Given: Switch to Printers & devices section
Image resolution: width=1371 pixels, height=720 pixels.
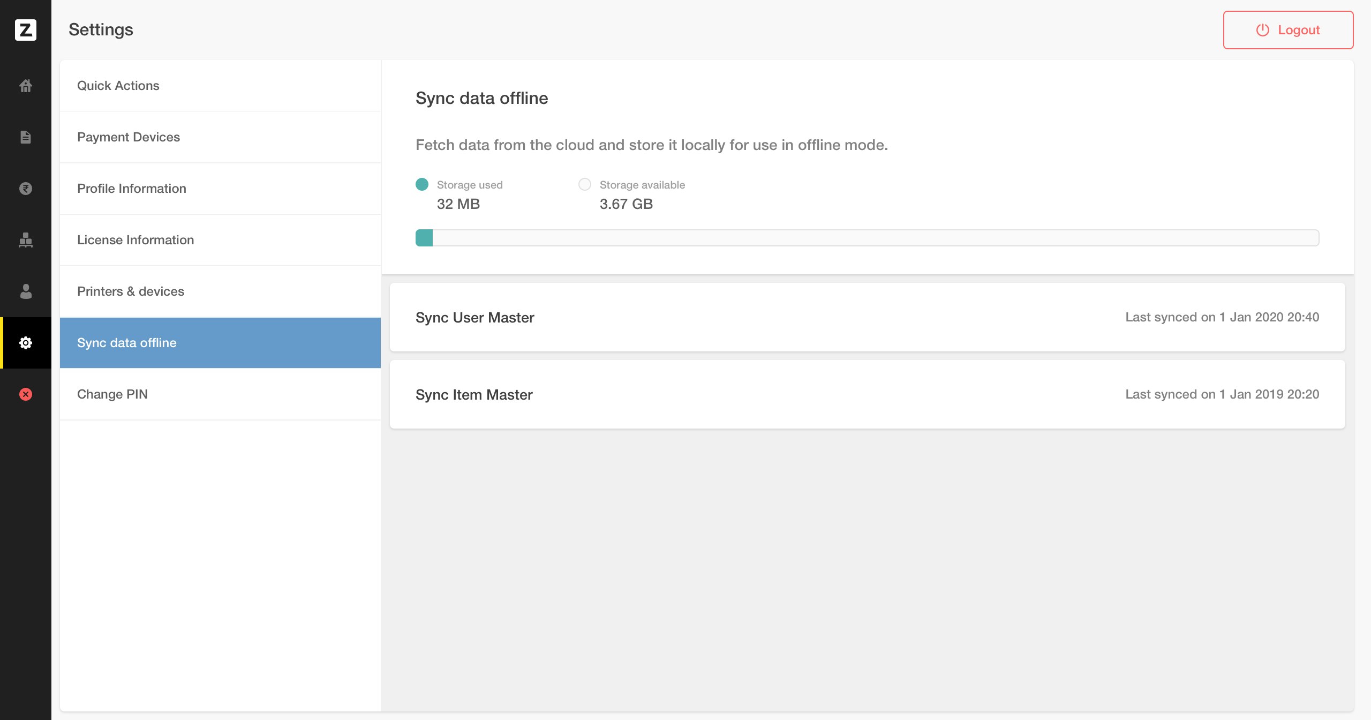Looking at the screenshot, I should coord(131,291).
